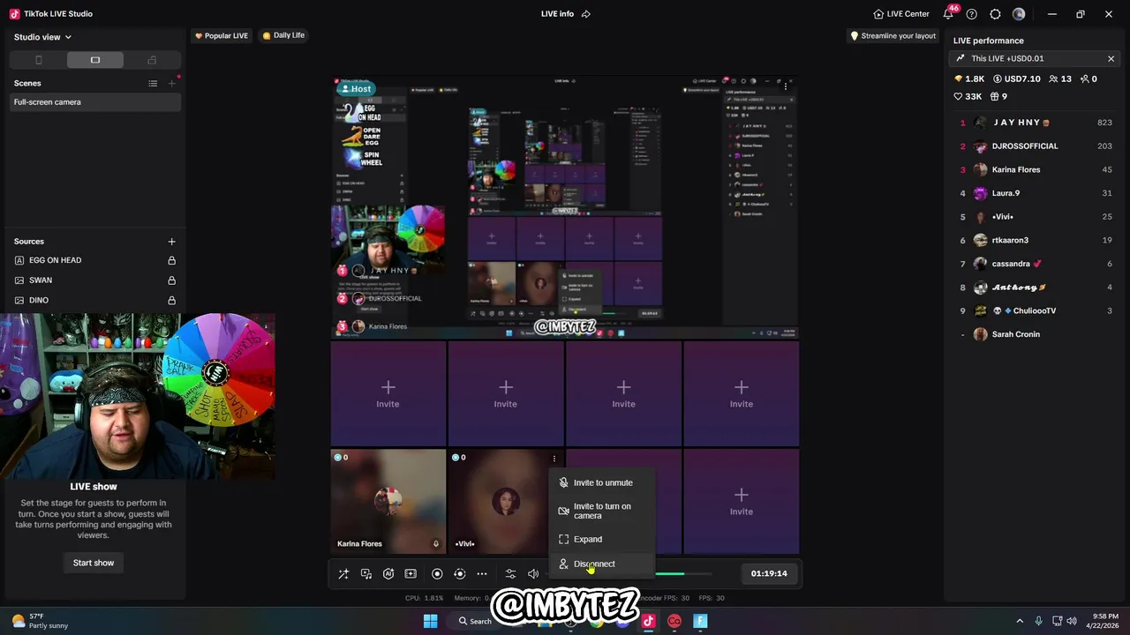Viewport: 1130px width, 635px height.
Task: Open three-dot menu on •Vivi• guest tile
Action: (x=554, y=458)
